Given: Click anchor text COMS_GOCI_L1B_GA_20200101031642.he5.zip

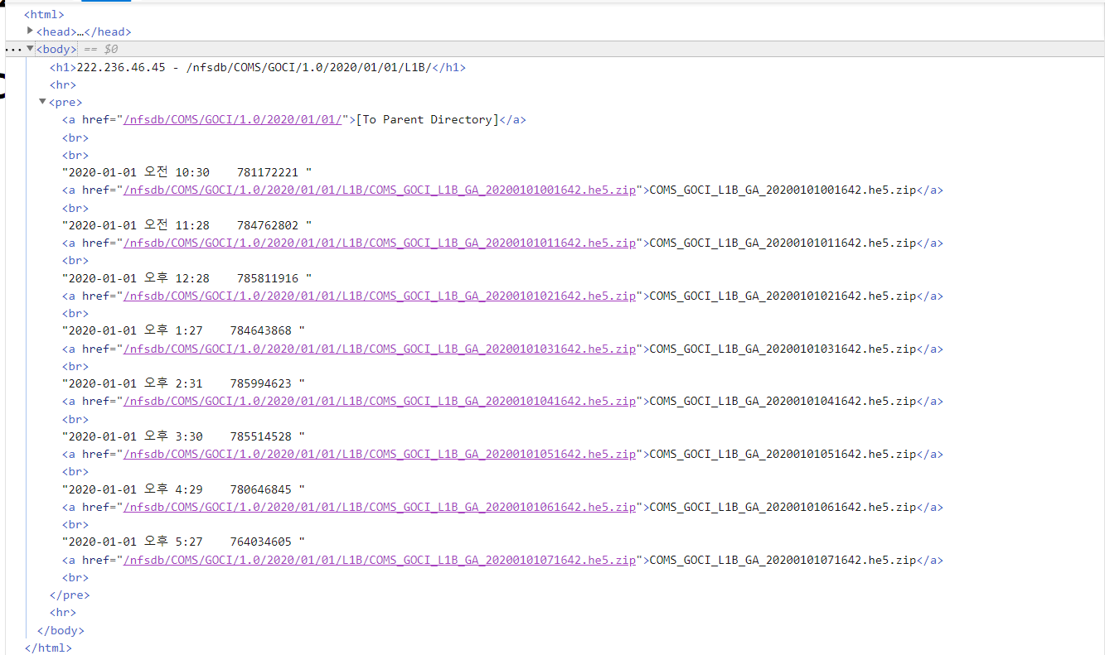Looking at the screenshot, I should [783, 349].
